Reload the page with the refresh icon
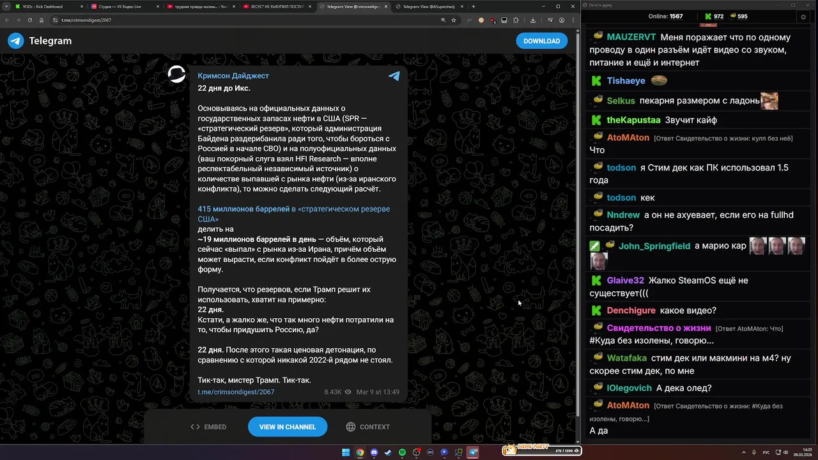 point(29,20)
